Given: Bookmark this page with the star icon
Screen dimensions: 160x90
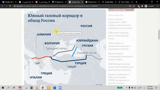Looking at the screenshot, I should (134, 6).
